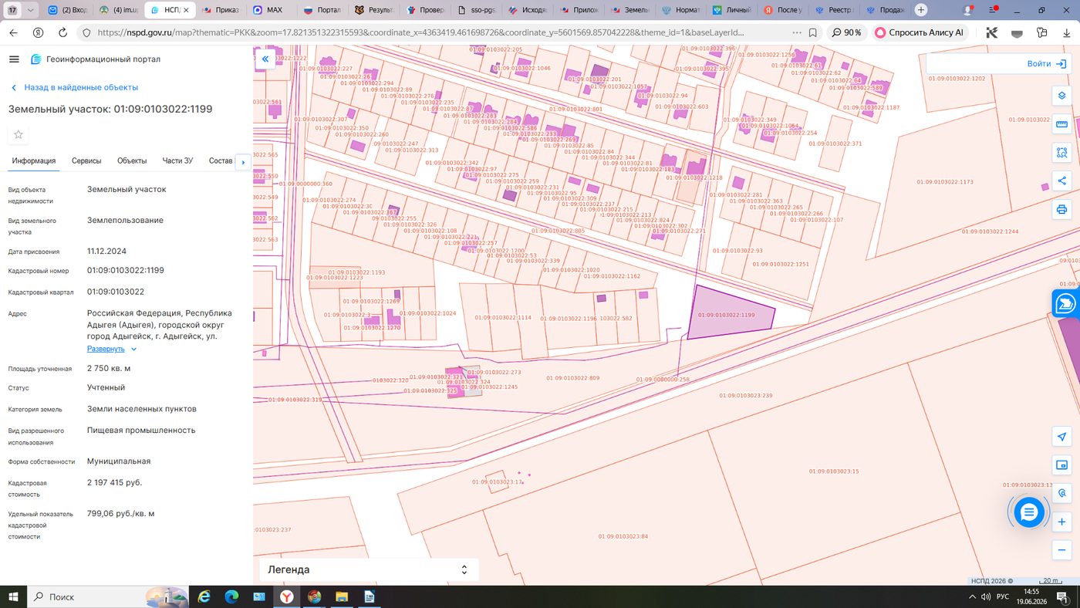Viewport: 1080px width, 608px height.
Task: Print the map using printer icon
Action: point(1061,209)
